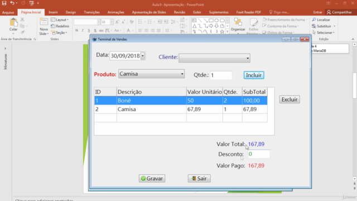Open the Data date picker dropdown

143,56
